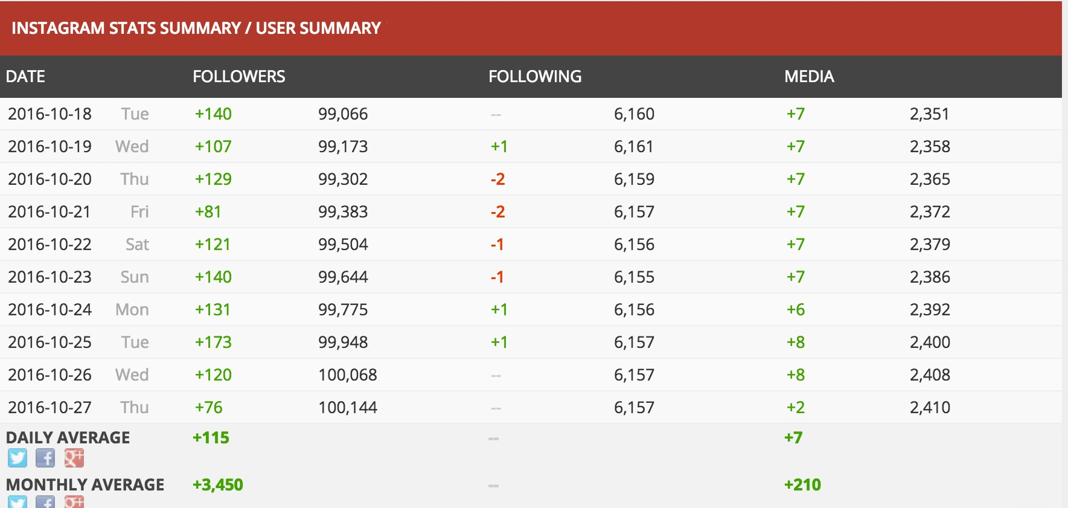Image resolution: width=1068 pixels, height=508 pixels.
Task: Click the DATE column header
Action: pyautogui.click(x=26, y=77)
